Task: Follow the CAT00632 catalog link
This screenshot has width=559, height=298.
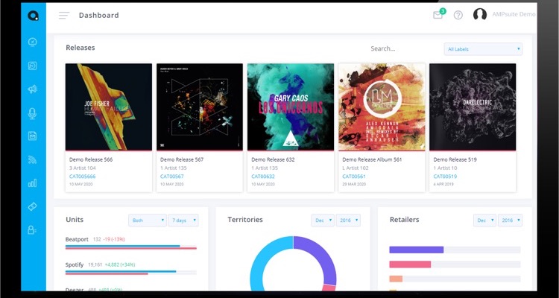Action: point(263,177)
